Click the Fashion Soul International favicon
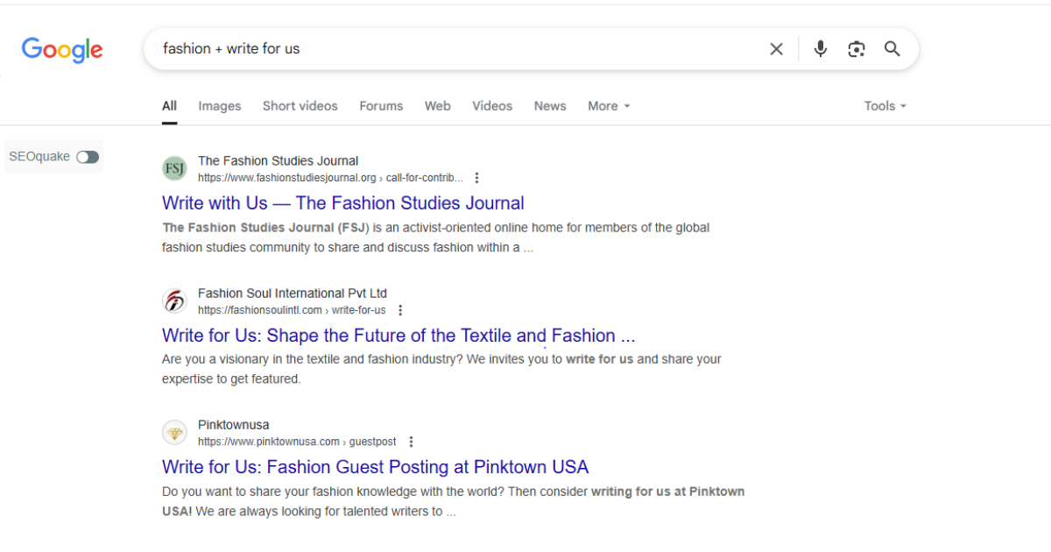 point(175,301)
